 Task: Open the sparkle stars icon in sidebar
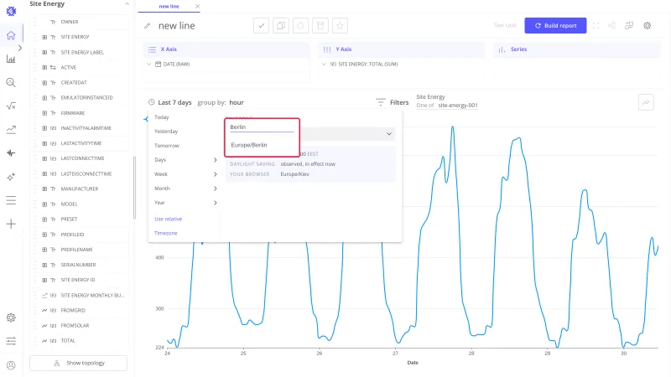point(11,177)
